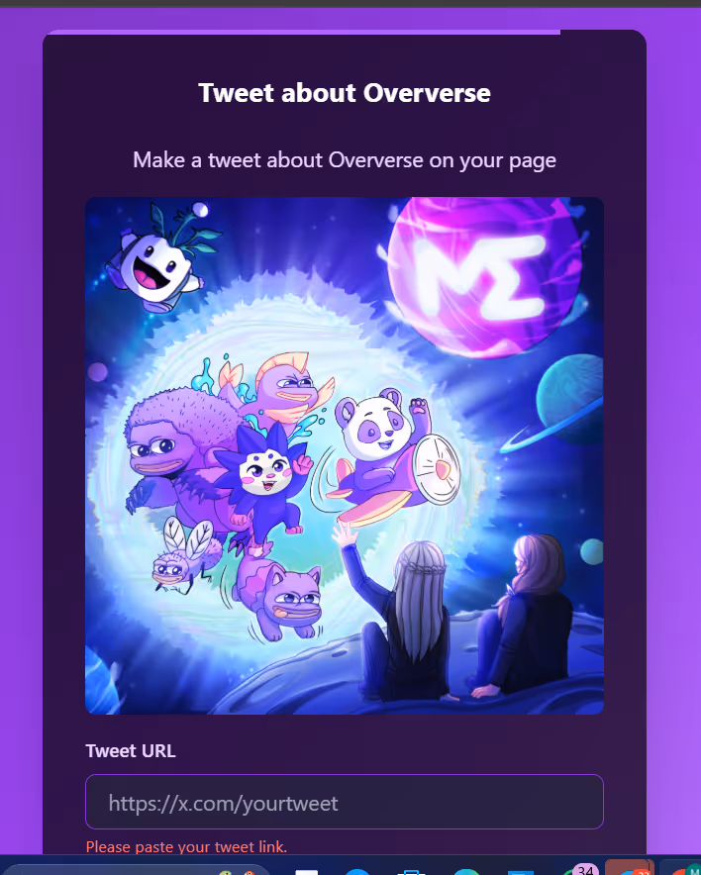Viewport: 701px width, 875px height.
Task: Open the taskbar app with 34 badge
Action: 579,869
